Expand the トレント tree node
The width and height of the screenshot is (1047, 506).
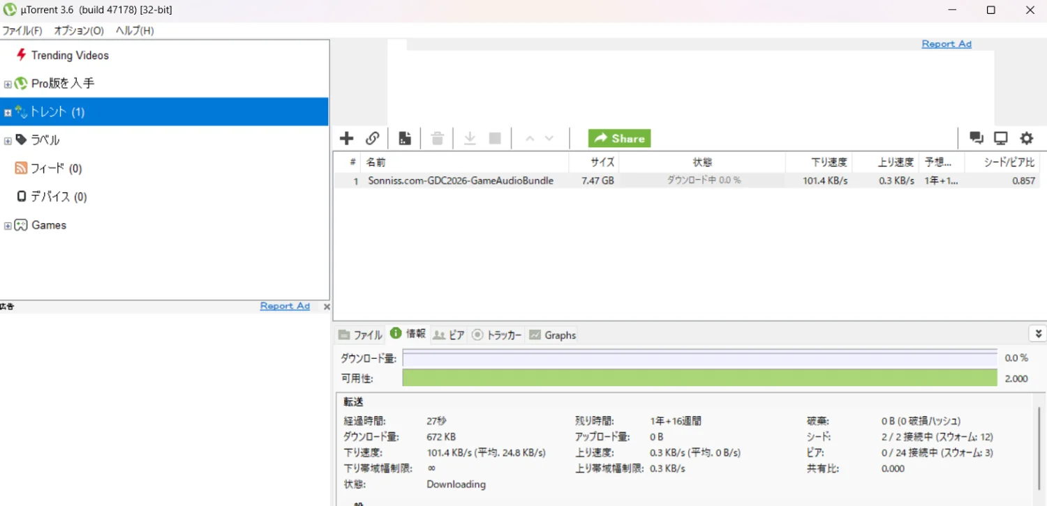tap(8, 112)
